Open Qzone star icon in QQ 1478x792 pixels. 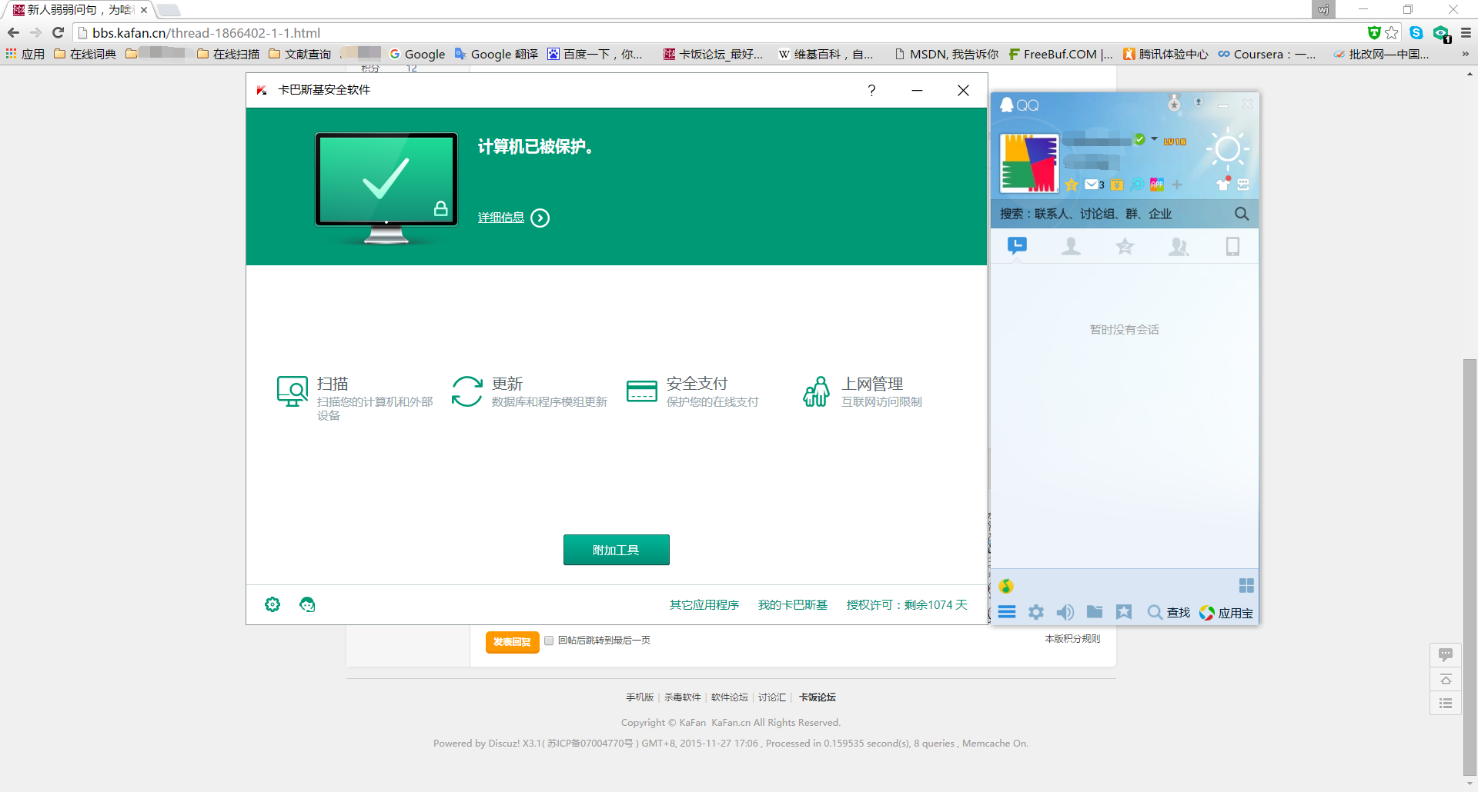click(x=1072, y=185)
